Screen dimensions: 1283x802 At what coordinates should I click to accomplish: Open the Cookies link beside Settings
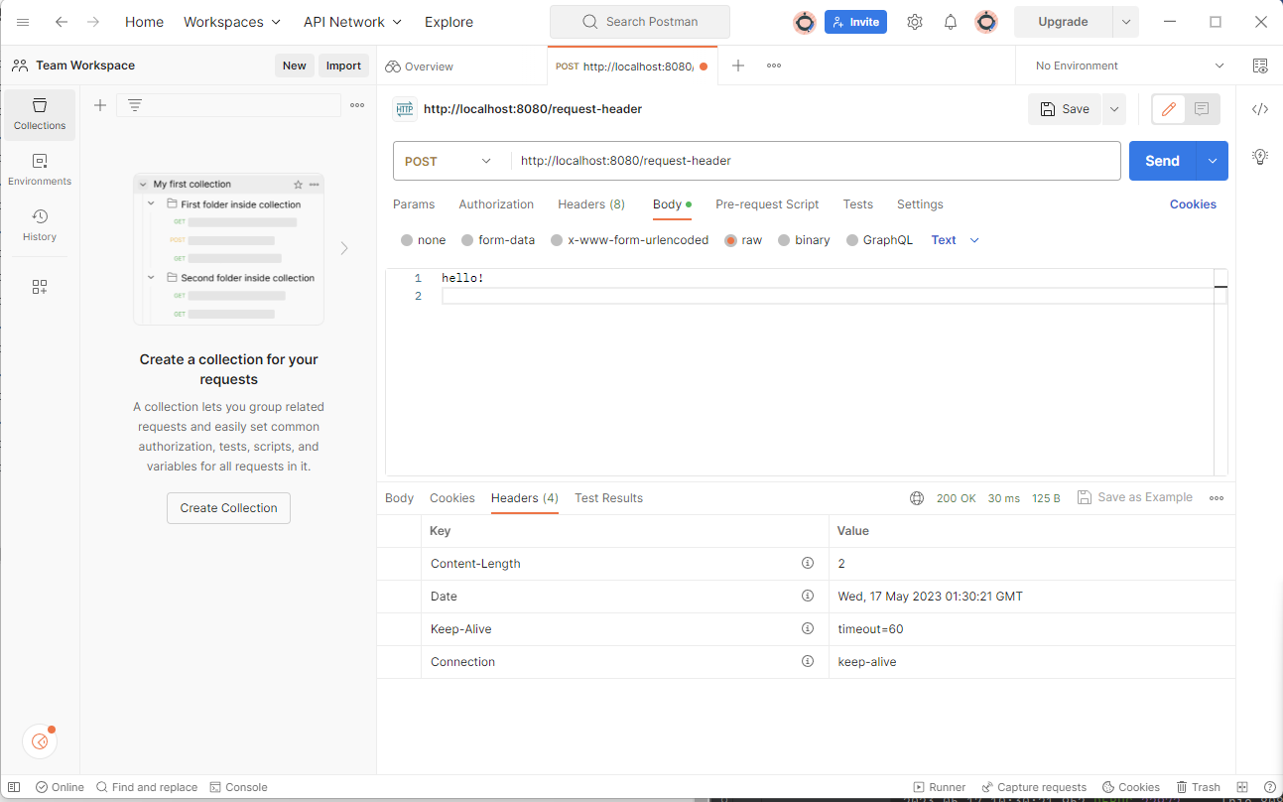click(x=1193, y=204)
